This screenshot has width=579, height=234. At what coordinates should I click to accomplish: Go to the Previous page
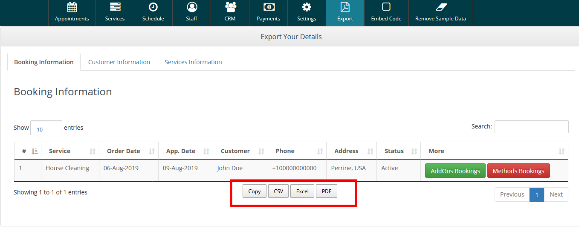pos(512,194)
